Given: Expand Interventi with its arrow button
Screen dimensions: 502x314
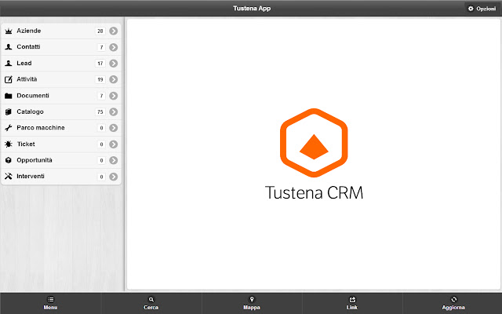Looking at the screenshot, I should [x=113, y=177].
